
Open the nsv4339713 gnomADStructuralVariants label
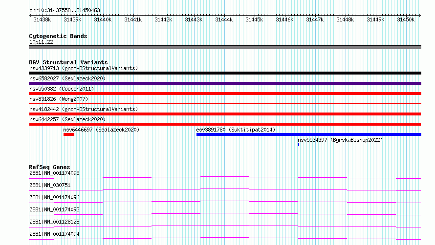pos(84,68)
